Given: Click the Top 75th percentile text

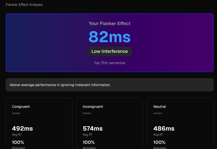Looking at the screenshot, I should 109,63.
